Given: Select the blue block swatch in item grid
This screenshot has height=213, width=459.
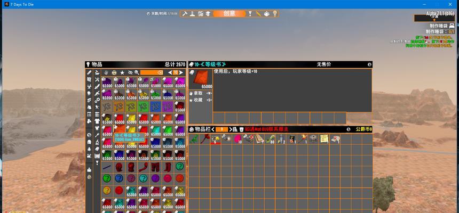Looking at the screenshot, I should pyautogui.click(x=155, y=106).
